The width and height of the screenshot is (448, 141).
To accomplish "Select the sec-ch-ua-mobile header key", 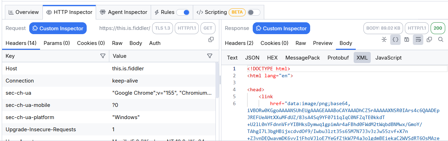I will pos(28,105).
